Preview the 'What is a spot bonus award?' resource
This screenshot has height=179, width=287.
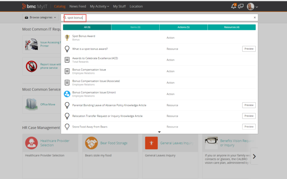[249, 49]
